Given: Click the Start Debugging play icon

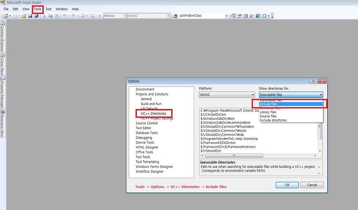Looking at the screenshot, I should (99, 16).
